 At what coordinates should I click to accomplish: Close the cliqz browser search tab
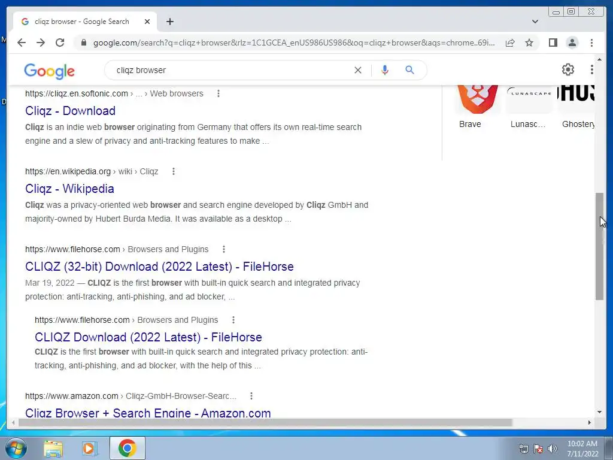click(x=147, y=22)
